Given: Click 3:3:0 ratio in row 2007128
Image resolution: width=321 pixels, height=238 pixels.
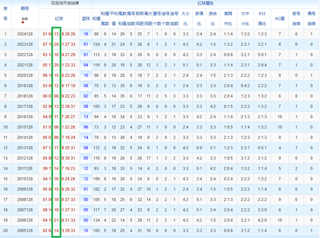Looking at the screenshot, I should 262,210.
